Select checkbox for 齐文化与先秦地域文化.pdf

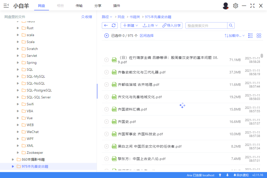pos(107,97)
